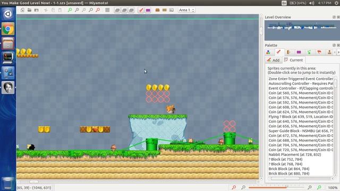This screenshot has width=340, height=191.
Task: Adjust the orange zoom slider in status bar
Action: click(276, 187)
